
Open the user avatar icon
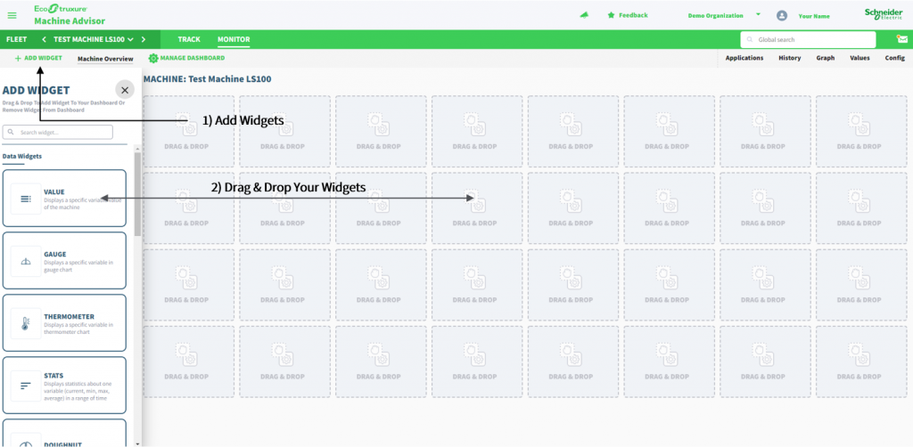782,16
